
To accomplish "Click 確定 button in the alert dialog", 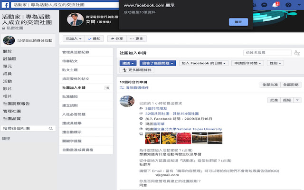I will 238,22.
